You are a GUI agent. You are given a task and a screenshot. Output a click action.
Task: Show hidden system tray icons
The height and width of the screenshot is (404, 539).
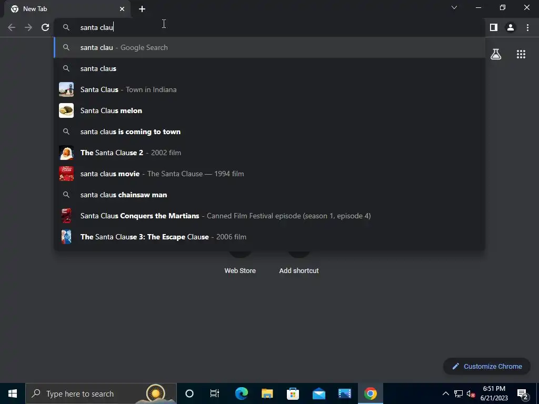(x=445, y=393)
